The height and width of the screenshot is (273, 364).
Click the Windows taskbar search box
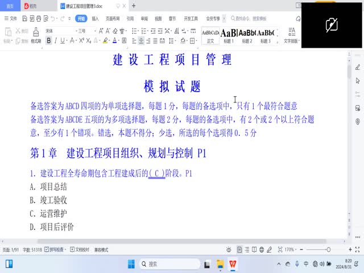pos(170,264)
